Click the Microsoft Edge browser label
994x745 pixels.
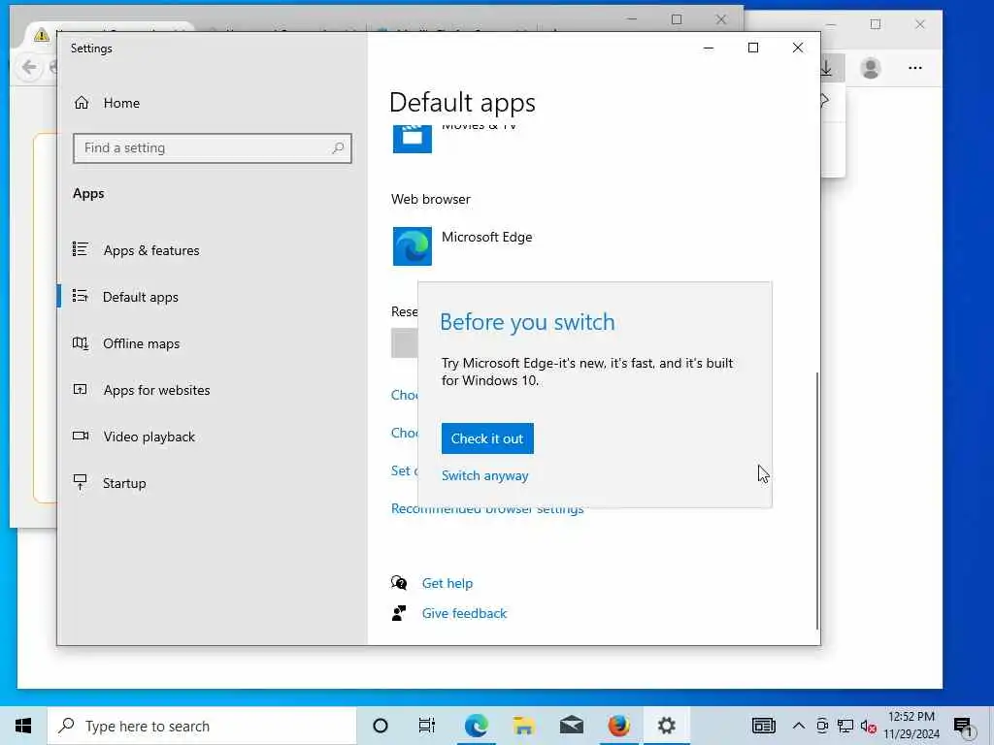tap(487, 237)
